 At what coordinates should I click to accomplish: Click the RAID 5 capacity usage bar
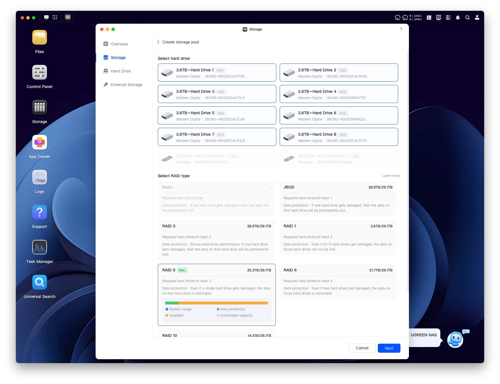[217, 303]
